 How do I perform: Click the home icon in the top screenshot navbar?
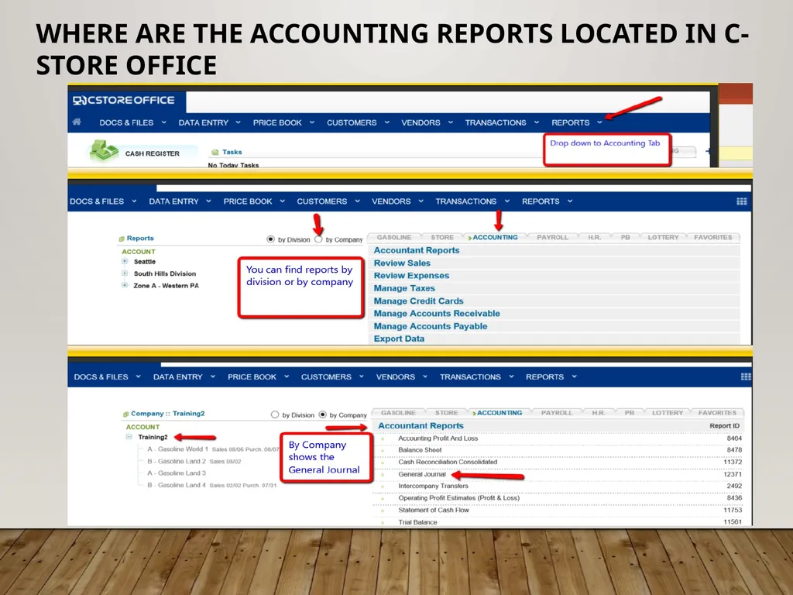point(77,122)
